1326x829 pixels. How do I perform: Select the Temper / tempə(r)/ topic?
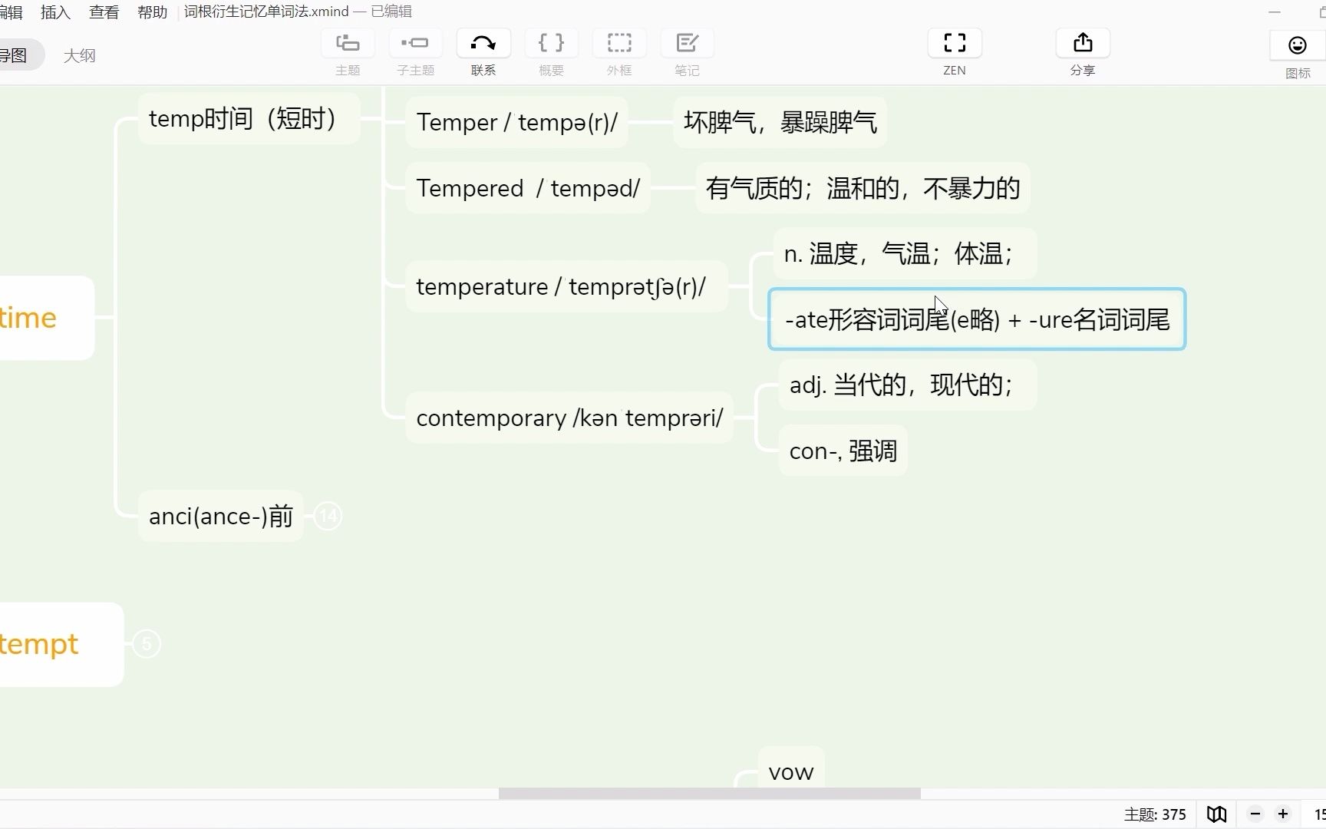[x=516, y=122]
